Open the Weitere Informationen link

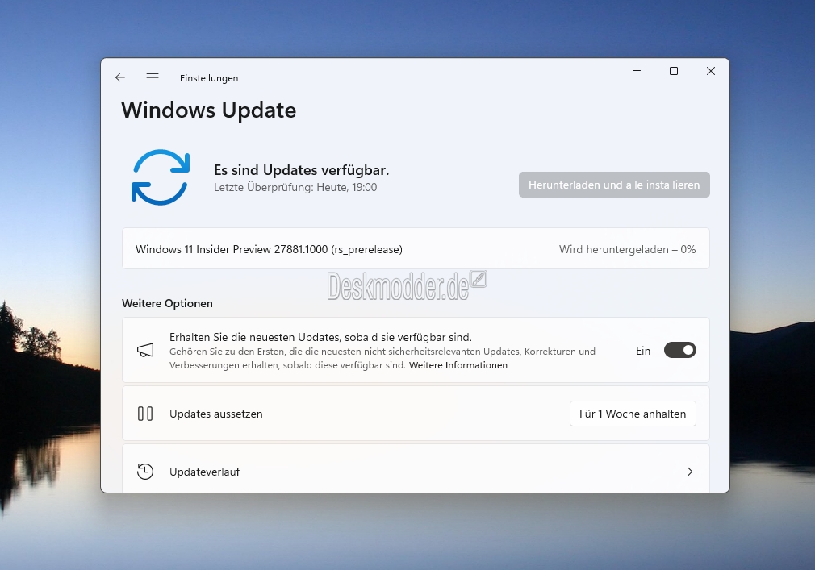[x=458, y=365]
